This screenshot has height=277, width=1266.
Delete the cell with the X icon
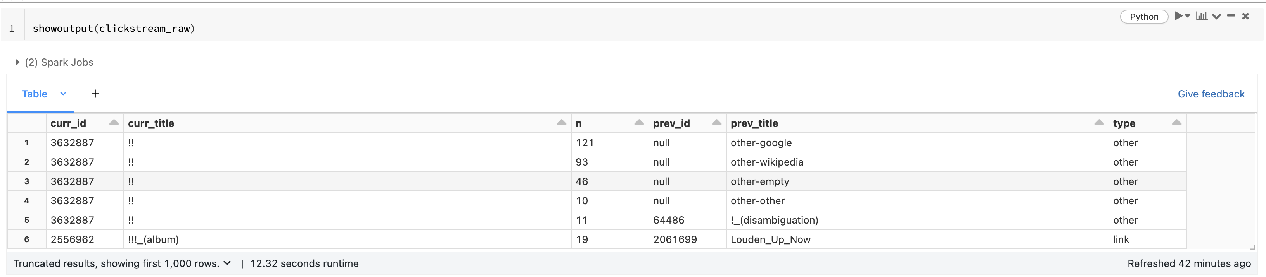tap(1245, 16)
